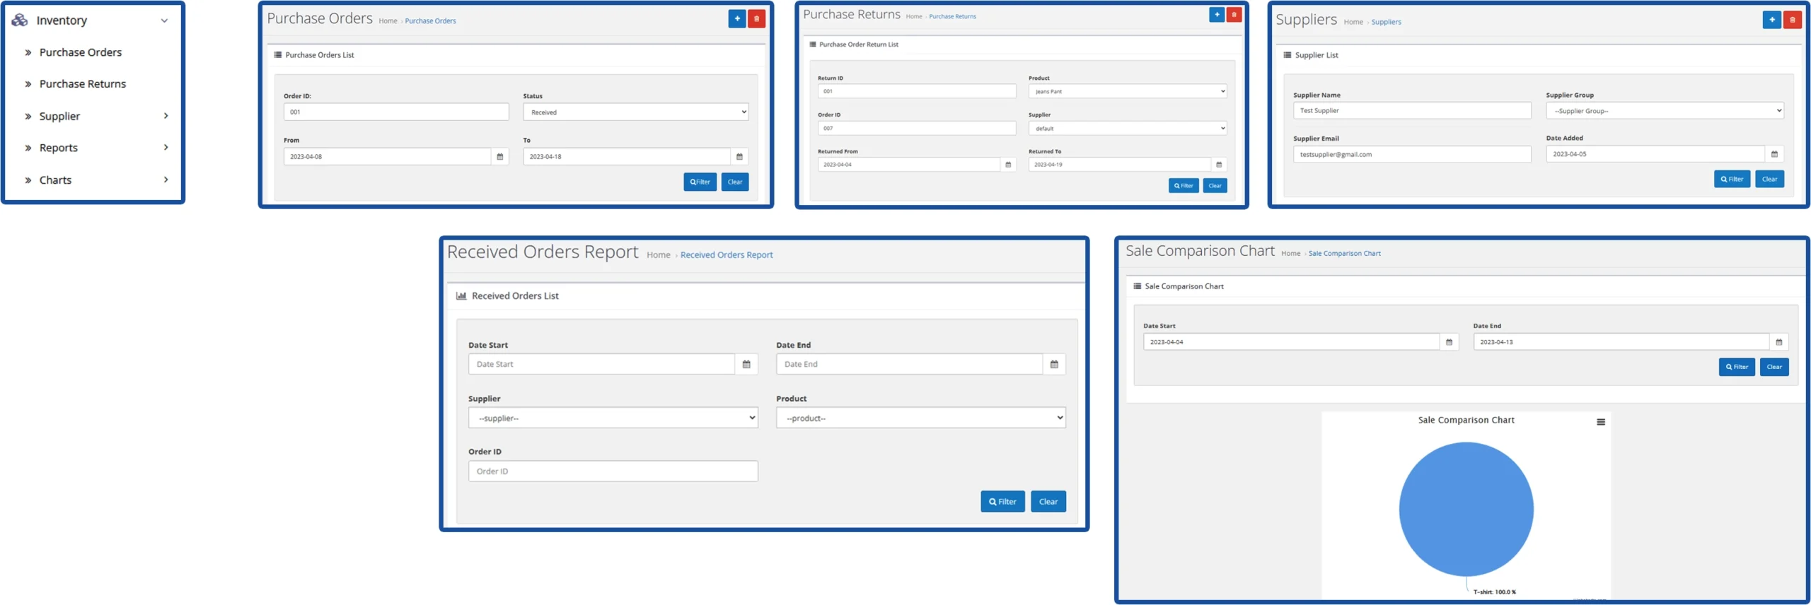Click the add button in Purchase Orders header
The height and width of the screenshot is (605, 1811).
736,19
